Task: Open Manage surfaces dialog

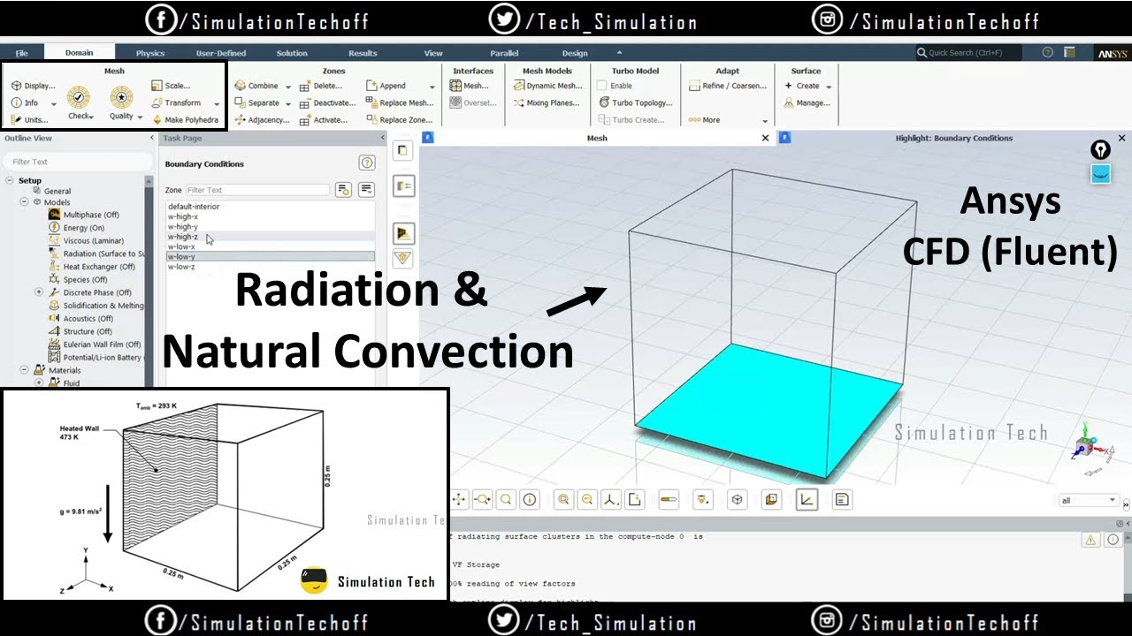Action: (807, 102)
